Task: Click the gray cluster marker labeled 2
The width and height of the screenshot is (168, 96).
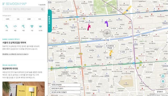Action: click(x=107, y=33)
